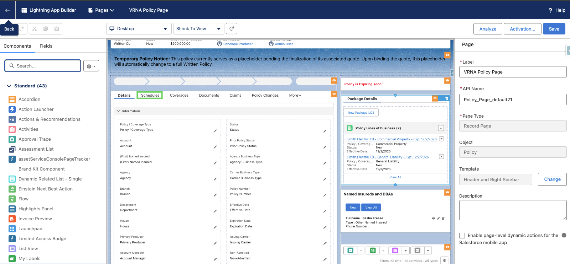Screen dimensions: 570x264
Task: Select the Components tab
Action: tap(17, 46)
